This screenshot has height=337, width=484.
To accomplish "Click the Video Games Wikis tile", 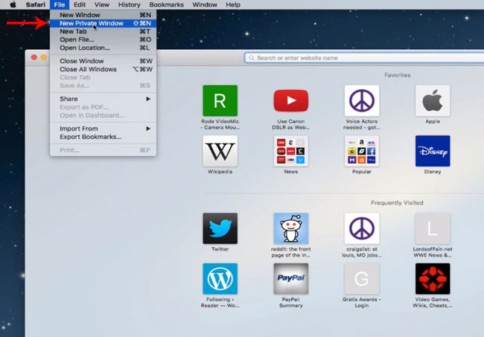I will pos(432,279).
